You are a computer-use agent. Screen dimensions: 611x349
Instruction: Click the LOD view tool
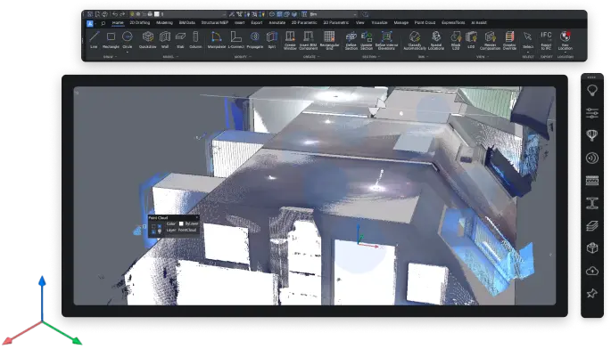pos(471,40)
